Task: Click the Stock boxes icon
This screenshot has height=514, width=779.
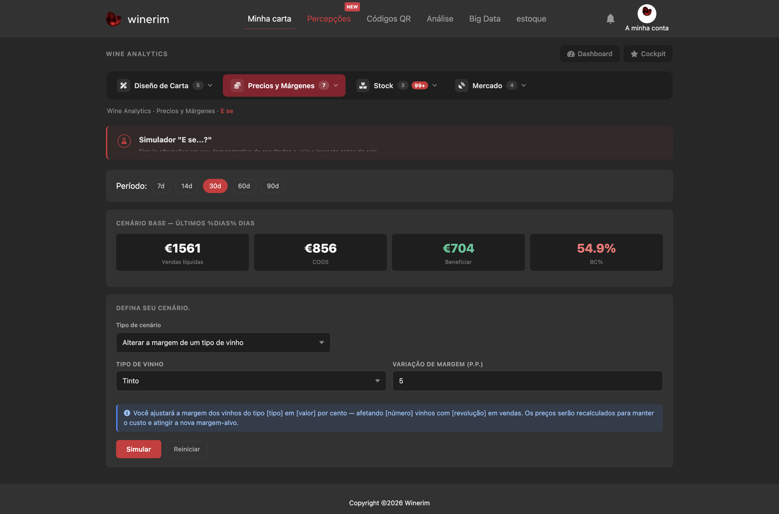Action: 363,86
